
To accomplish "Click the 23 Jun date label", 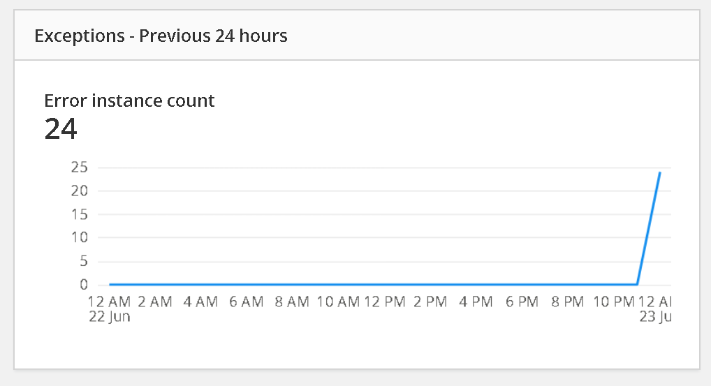I will click(655, 316).
